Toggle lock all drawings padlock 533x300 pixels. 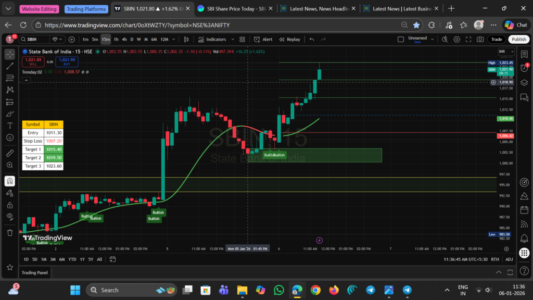(x=9, y=205)
